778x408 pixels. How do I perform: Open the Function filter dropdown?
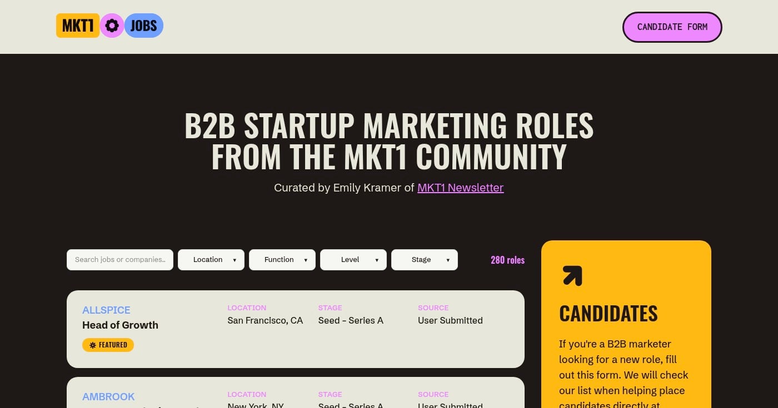click(x=282, y=259)
